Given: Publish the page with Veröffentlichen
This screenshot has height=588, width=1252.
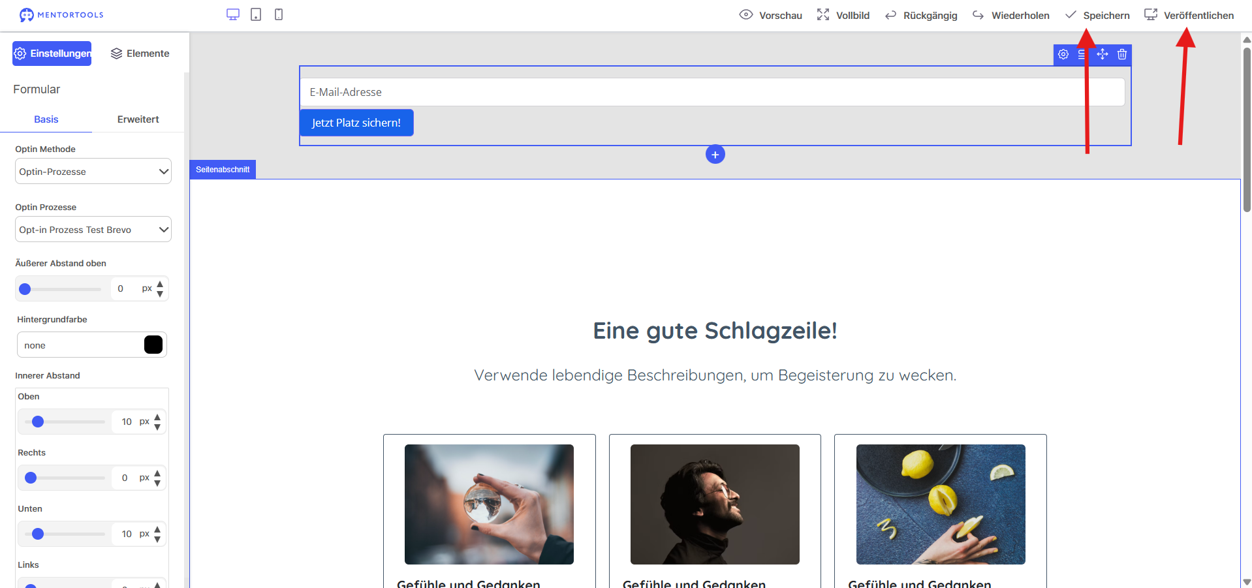Looking at the screenshot, I should pyautogui.click(x=1189, y=15).
